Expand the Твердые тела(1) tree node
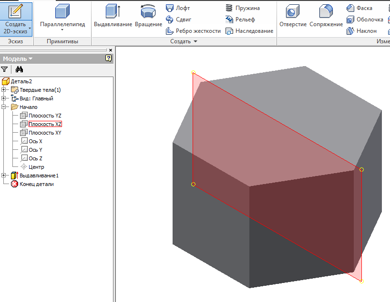 pyautogui.click(x=4, y=90)
